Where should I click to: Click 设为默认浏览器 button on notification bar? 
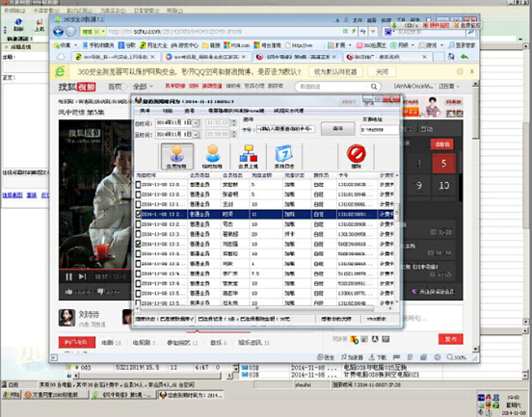335,72
